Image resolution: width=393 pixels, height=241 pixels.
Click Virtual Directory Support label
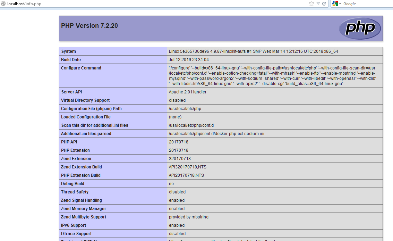pos(85,100)
